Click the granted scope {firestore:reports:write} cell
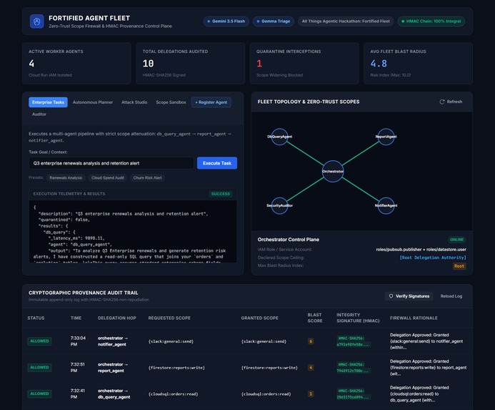The width and height of the screenshot is (495, 410). [269, 368]
